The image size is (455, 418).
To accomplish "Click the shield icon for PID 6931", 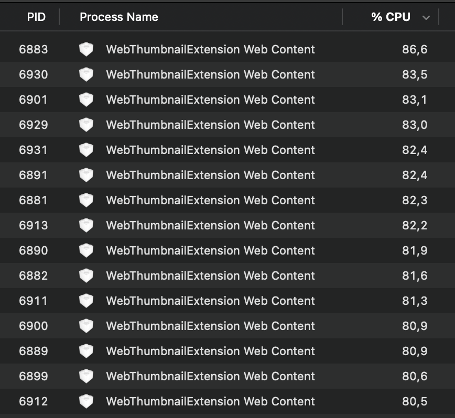I will click(86, 150).
